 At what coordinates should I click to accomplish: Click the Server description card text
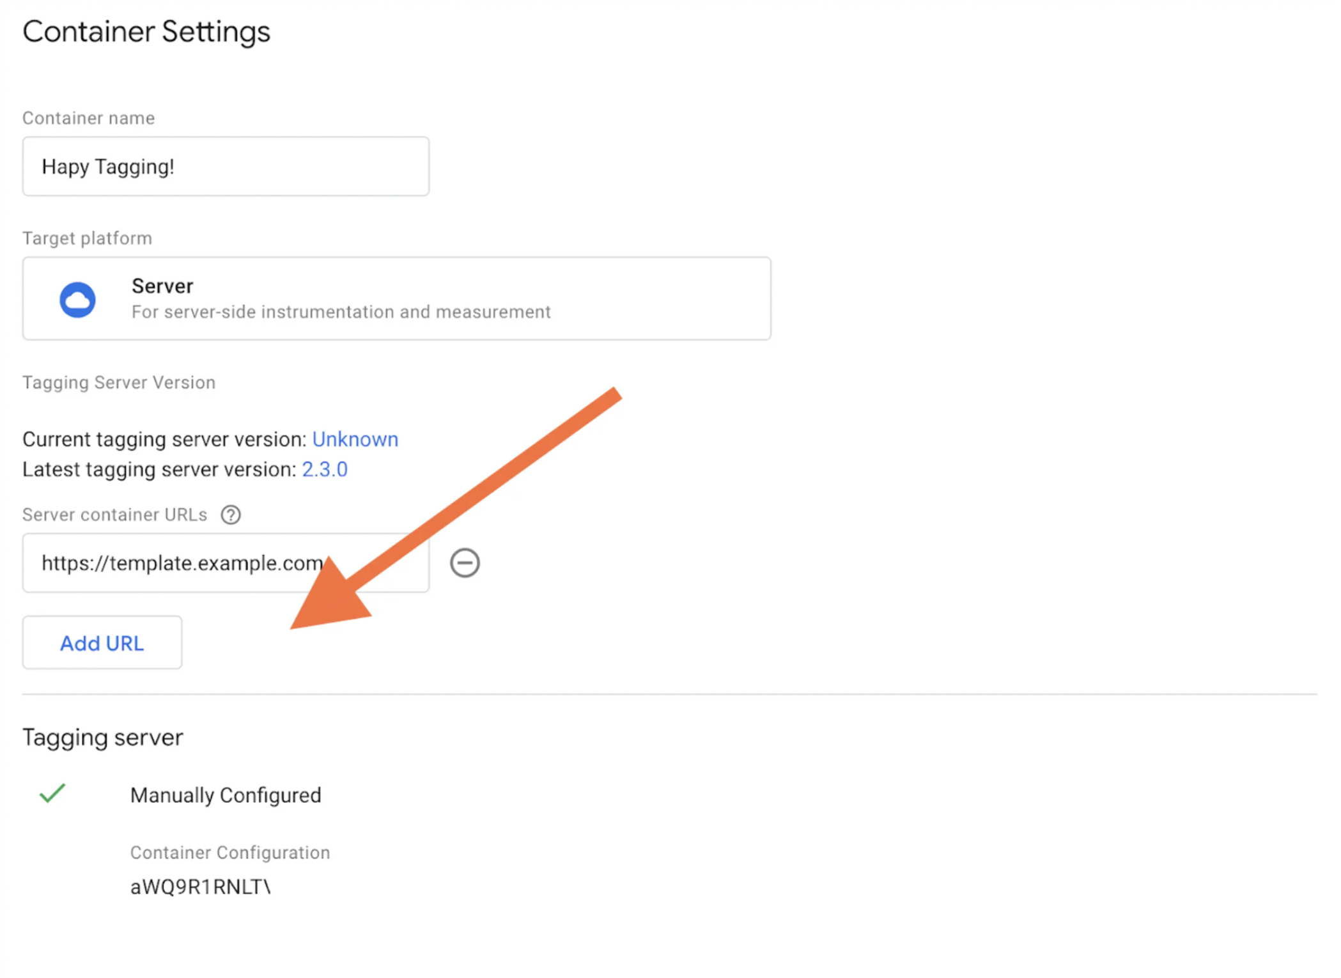(x=341, y=311)
